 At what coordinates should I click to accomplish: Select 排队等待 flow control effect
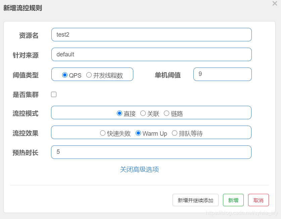coord(175,133)
